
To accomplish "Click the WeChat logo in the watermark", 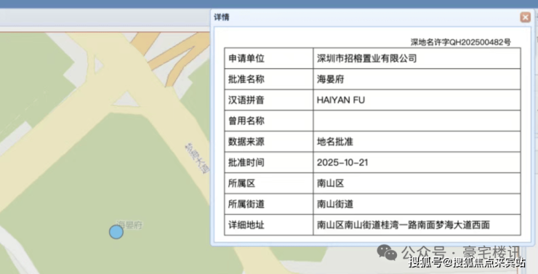I will tap(387, 252).
